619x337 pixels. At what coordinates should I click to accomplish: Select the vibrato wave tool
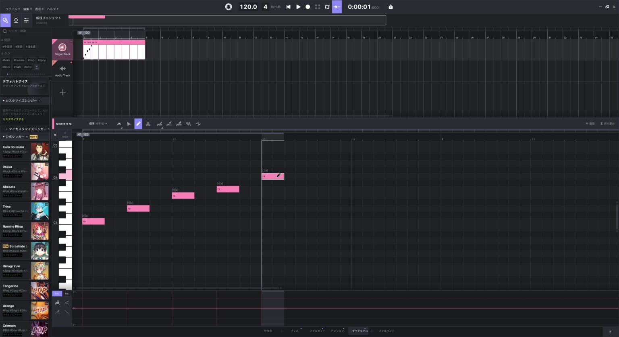click(x=188, y=124)
